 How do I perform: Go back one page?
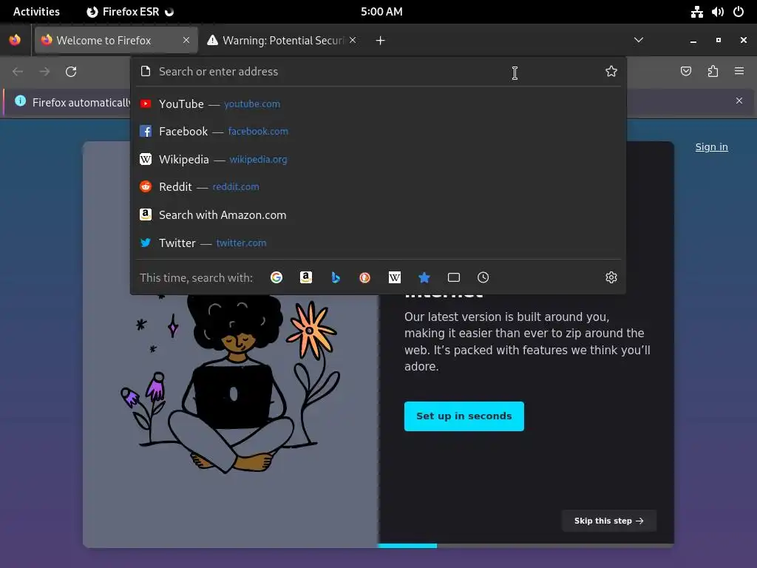tap(18, 72)
